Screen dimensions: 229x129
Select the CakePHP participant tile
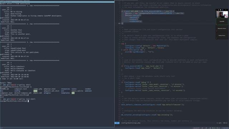(x=222, y=21)
